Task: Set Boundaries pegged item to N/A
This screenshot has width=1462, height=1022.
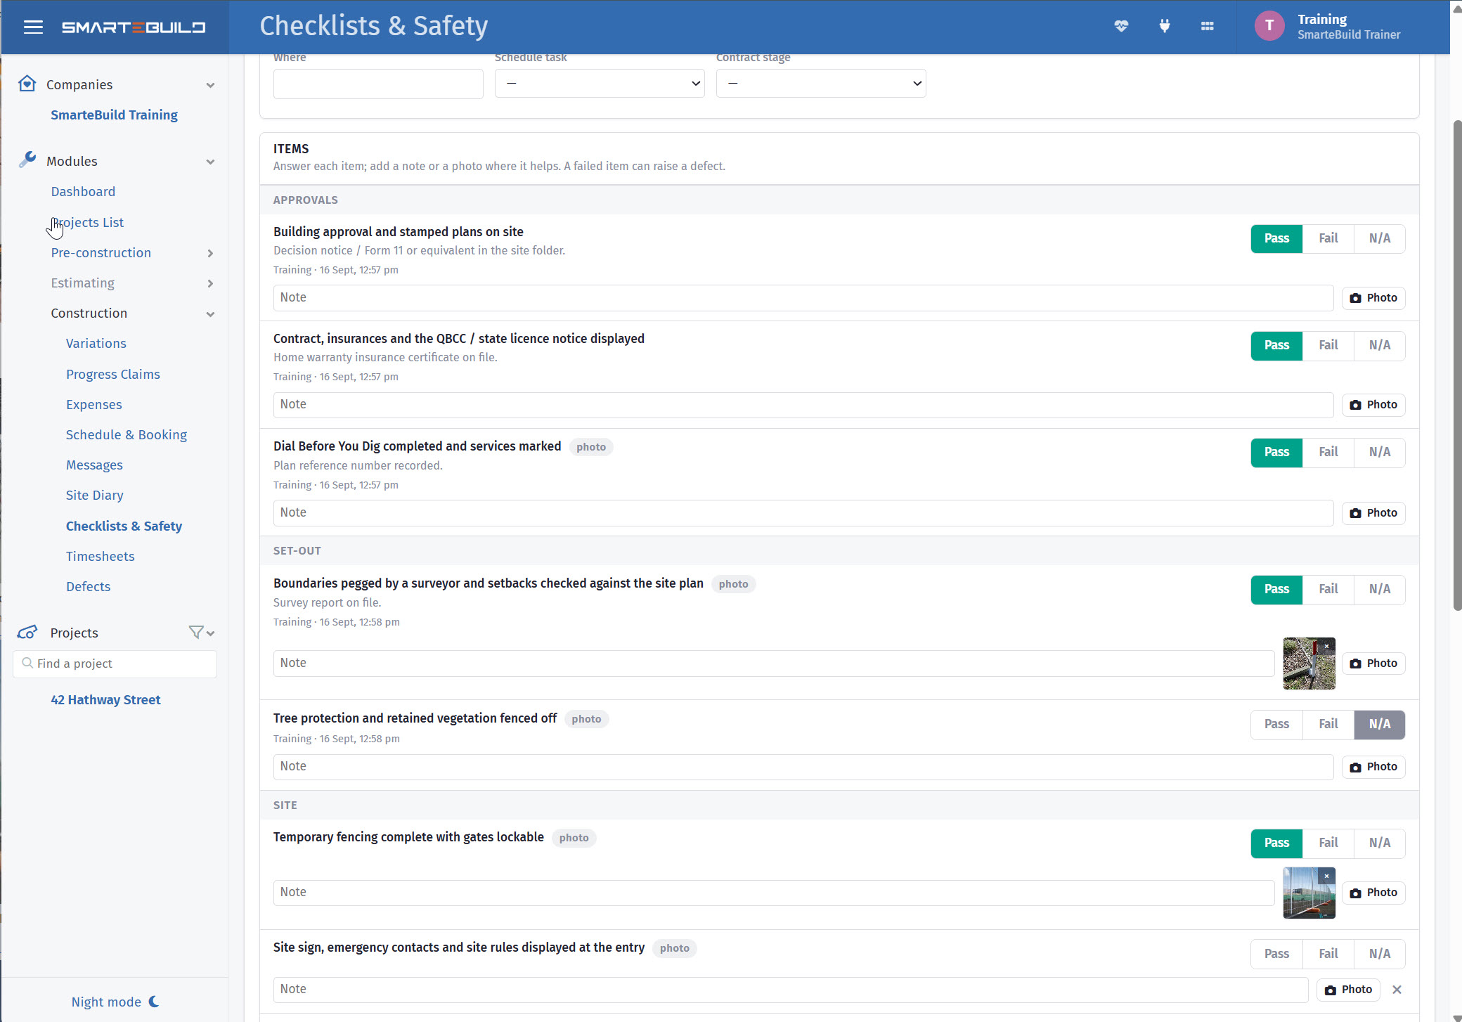Action: [x=1379, y=589]
